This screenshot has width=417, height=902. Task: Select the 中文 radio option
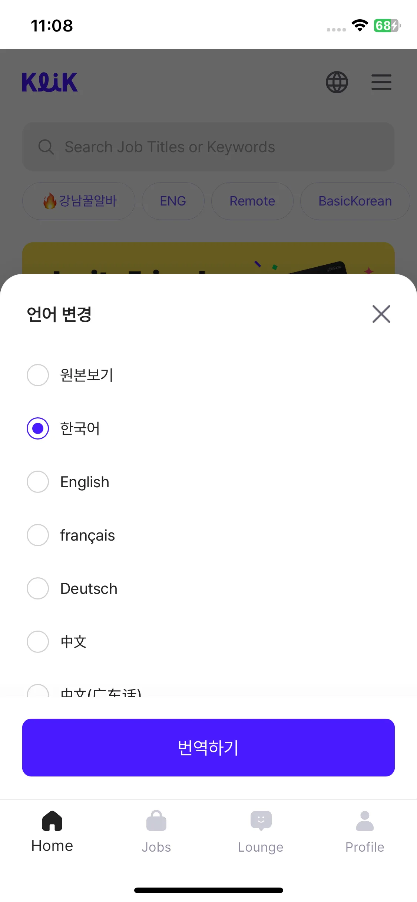[38, 642]
